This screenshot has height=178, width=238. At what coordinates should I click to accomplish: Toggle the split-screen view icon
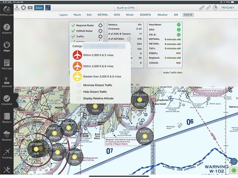coord(30,8)
